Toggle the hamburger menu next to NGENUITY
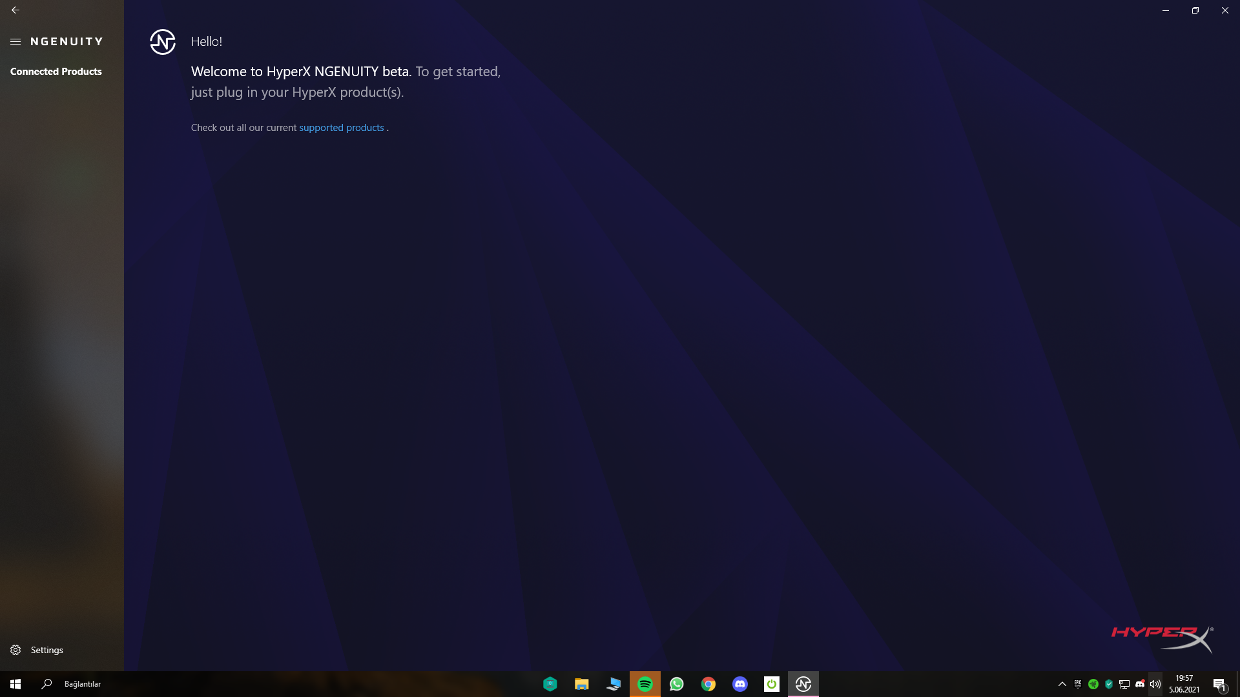 click(x=15, y=41)
